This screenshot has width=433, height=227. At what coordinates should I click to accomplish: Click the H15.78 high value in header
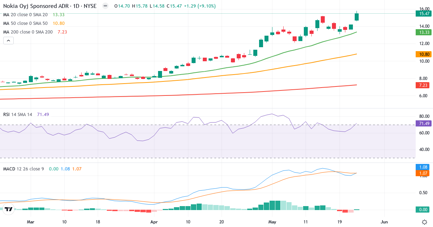coord(140,6)
